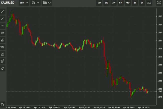Switch range to YtD
The width and height of the screenshot is (163, 109).
[x=128, y=3]
